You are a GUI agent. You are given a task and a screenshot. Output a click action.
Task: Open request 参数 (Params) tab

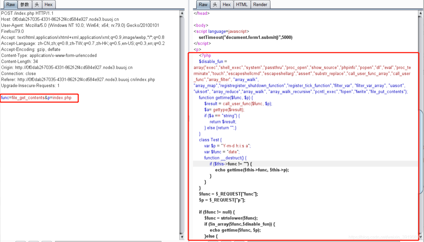[x=25, y=5]
